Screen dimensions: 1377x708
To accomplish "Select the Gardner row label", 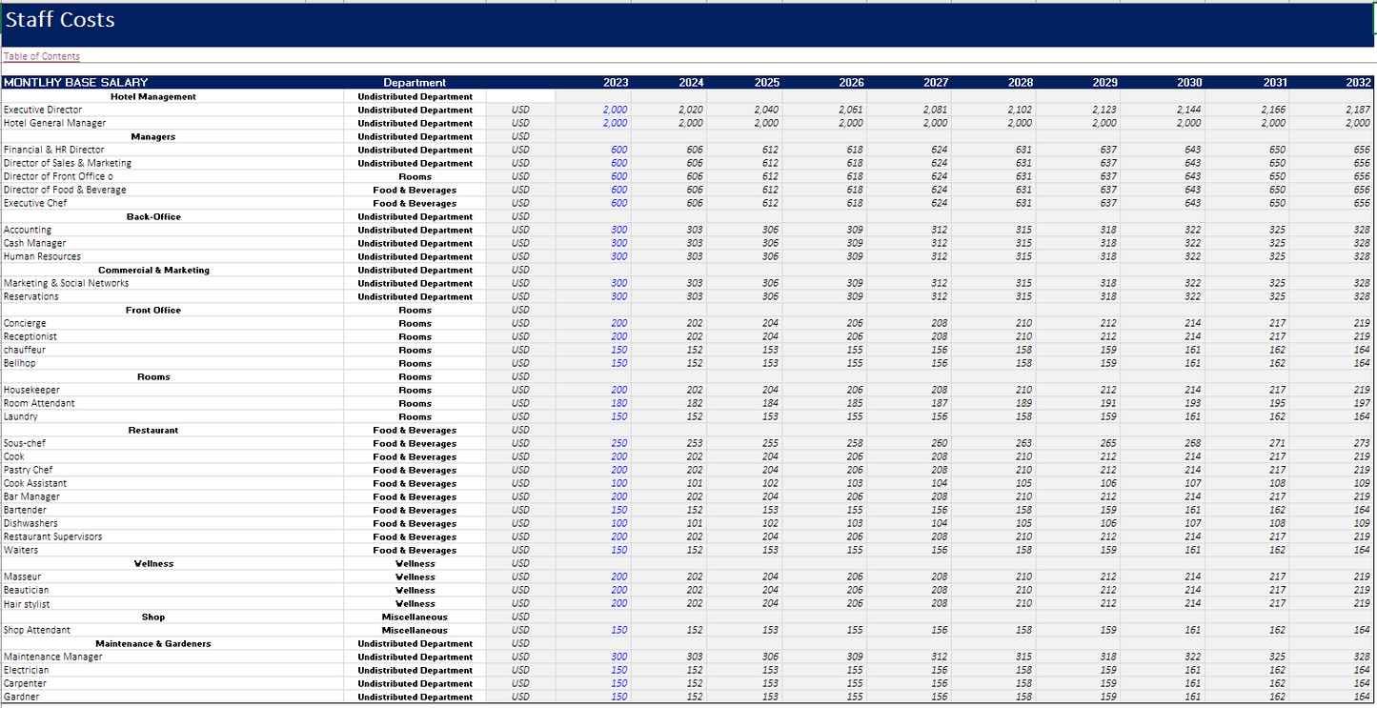I will pyautogui.click(x=22, y=697).
